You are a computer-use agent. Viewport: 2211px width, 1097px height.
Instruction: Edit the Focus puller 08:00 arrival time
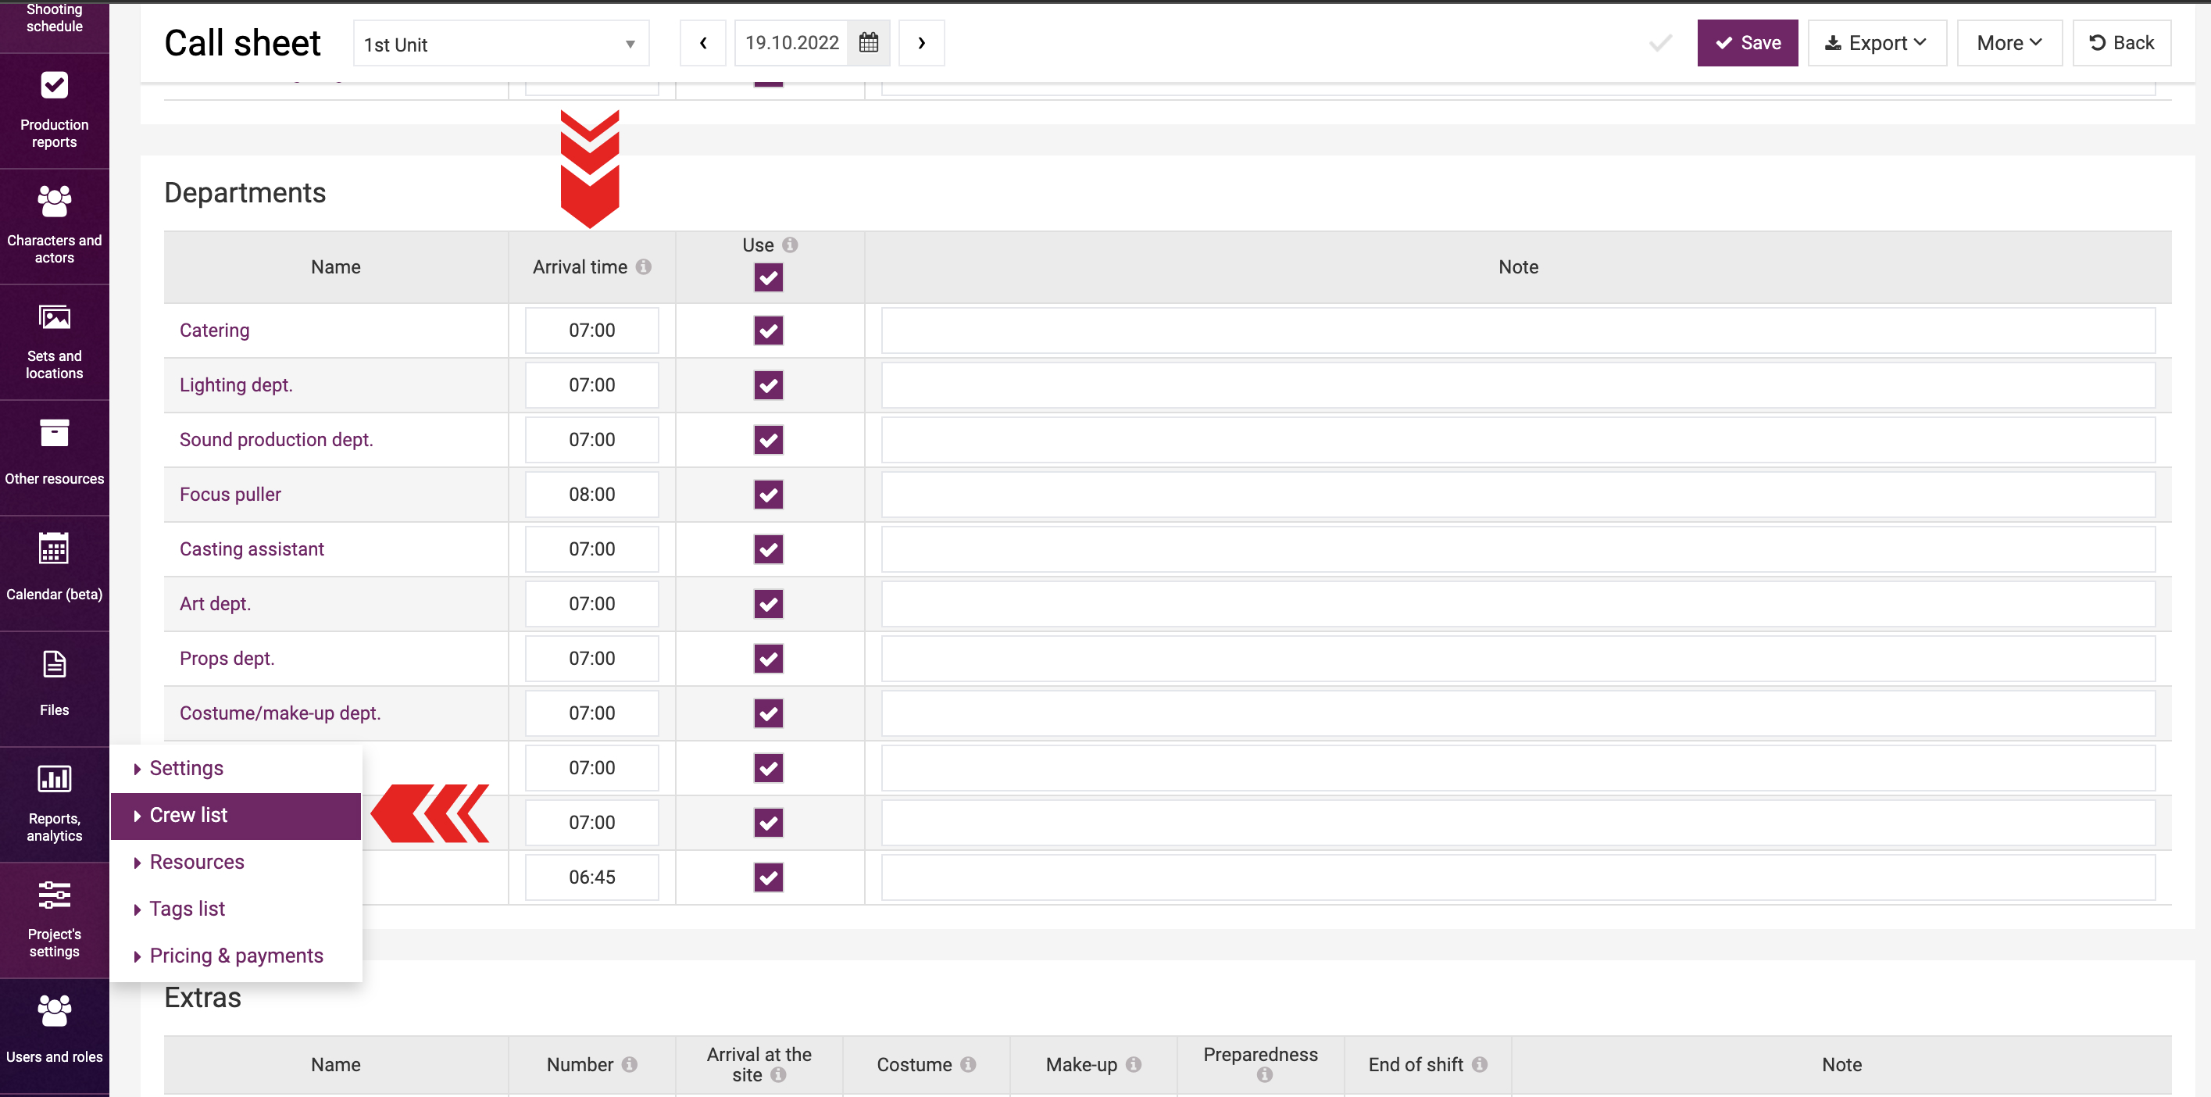(591, 495)
